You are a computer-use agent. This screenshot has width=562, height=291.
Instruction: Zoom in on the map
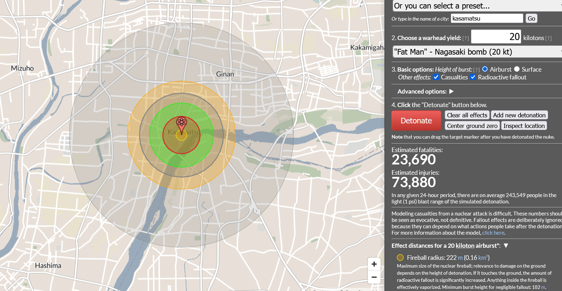pyautogui.click(x=374, y=264)
